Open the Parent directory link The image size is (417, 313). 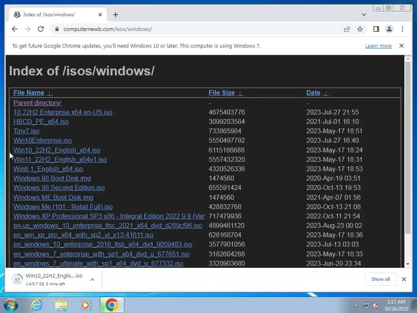pyautogui.click(x=37, y=103)
